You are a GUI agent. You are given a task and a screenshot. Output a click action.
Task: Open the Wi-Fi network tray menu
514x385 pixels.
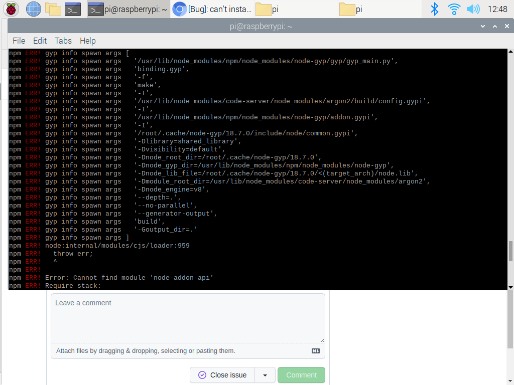point(454,9)
